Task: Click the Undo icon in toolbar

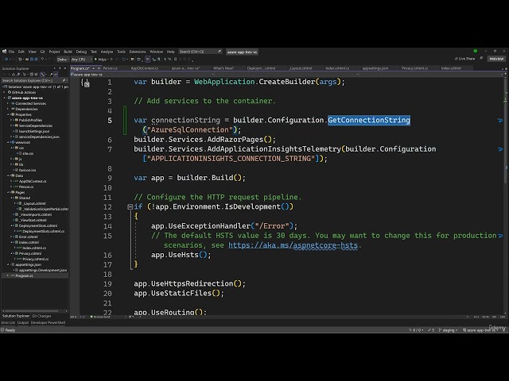Action: pos(42,60)
